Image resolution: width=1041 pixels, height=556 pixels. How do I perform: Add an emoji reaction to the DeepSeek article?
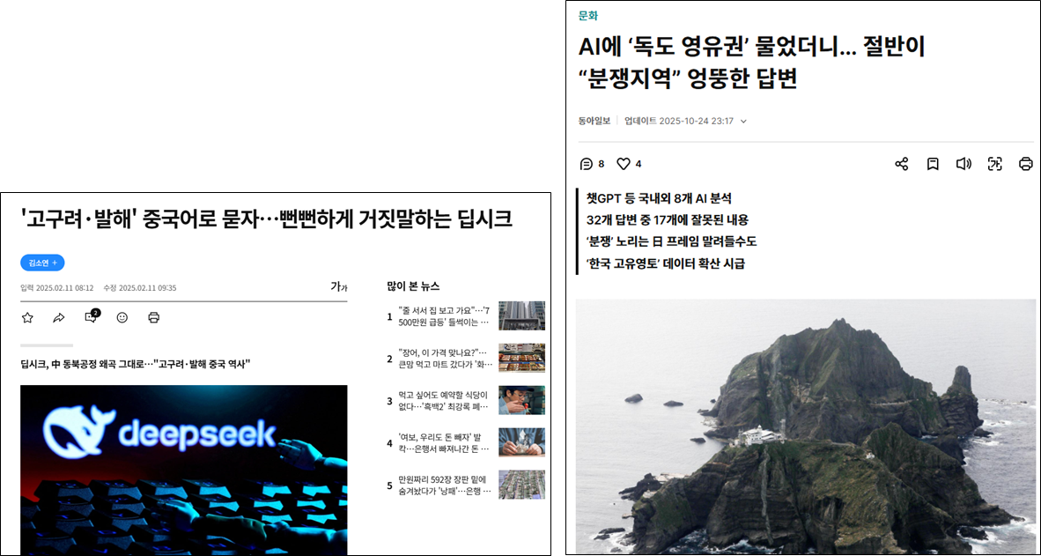pyautogui.click(x=124, y=317)
